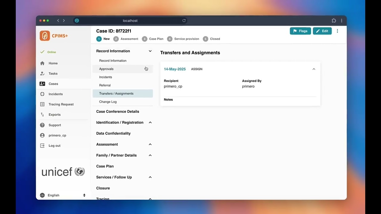The width and height of the screenshot is (381, 214).
Task: Click the Online checkmark status icon
Action: coord(42,52)
